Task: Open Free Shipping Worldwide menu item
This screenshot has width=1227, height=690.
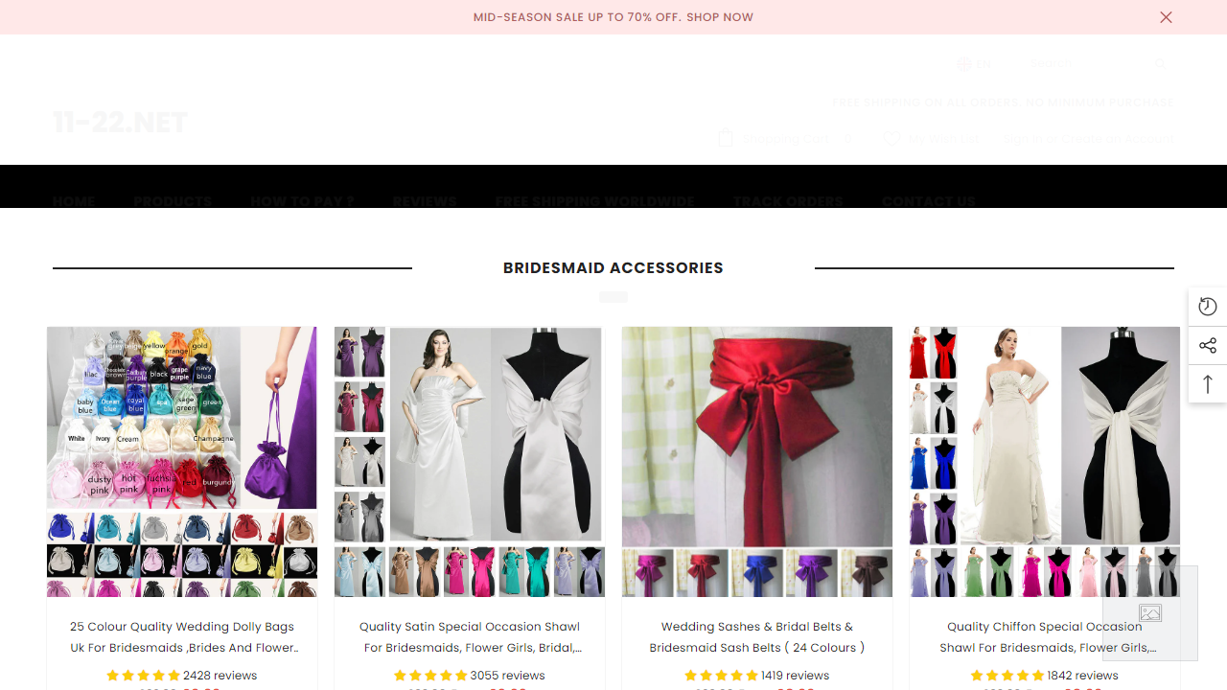Action: (594, 201)
